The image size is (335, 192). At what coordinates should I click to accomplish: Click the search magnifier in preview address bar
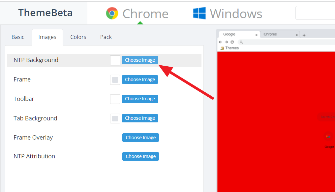pos(241,42)
